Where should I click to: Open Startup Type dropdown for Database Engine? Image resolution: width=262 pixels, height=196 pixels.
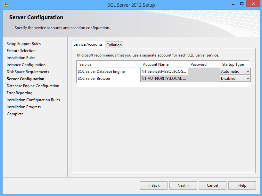coord(248,72)
